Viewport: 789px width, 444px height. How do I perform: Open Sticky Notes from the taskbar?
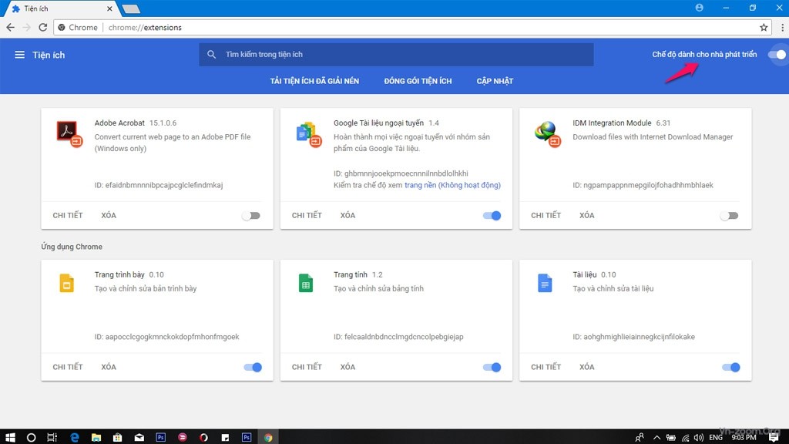point(225,438)
